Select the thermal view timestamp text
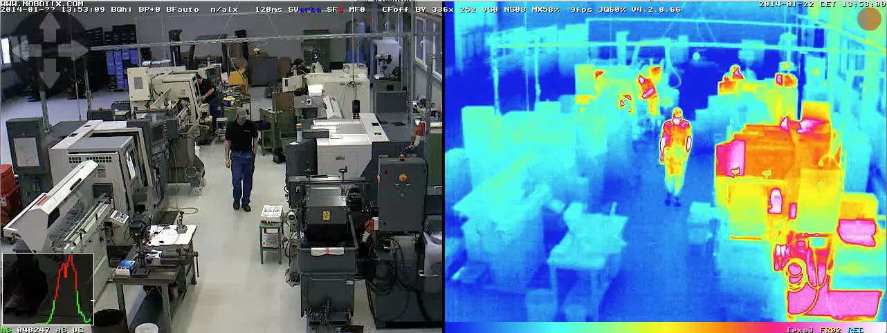 pyautogui.click(x=822, y=3)
